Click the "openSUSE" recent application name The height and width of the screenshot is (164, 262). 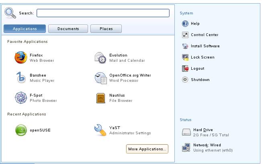click(x=40, y=130)
